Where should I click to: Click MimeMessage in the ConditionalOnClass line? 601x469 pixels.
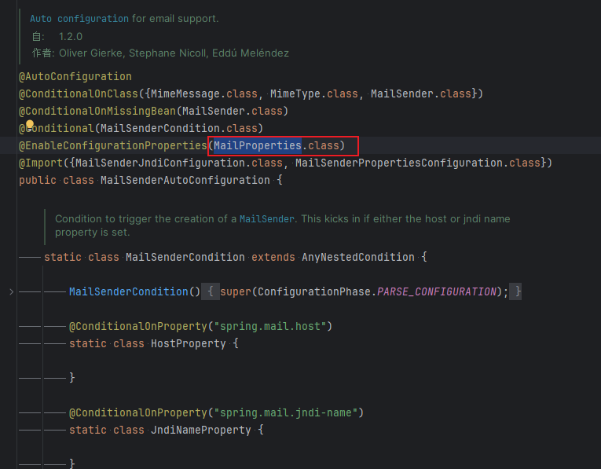[x=185, y=93]
